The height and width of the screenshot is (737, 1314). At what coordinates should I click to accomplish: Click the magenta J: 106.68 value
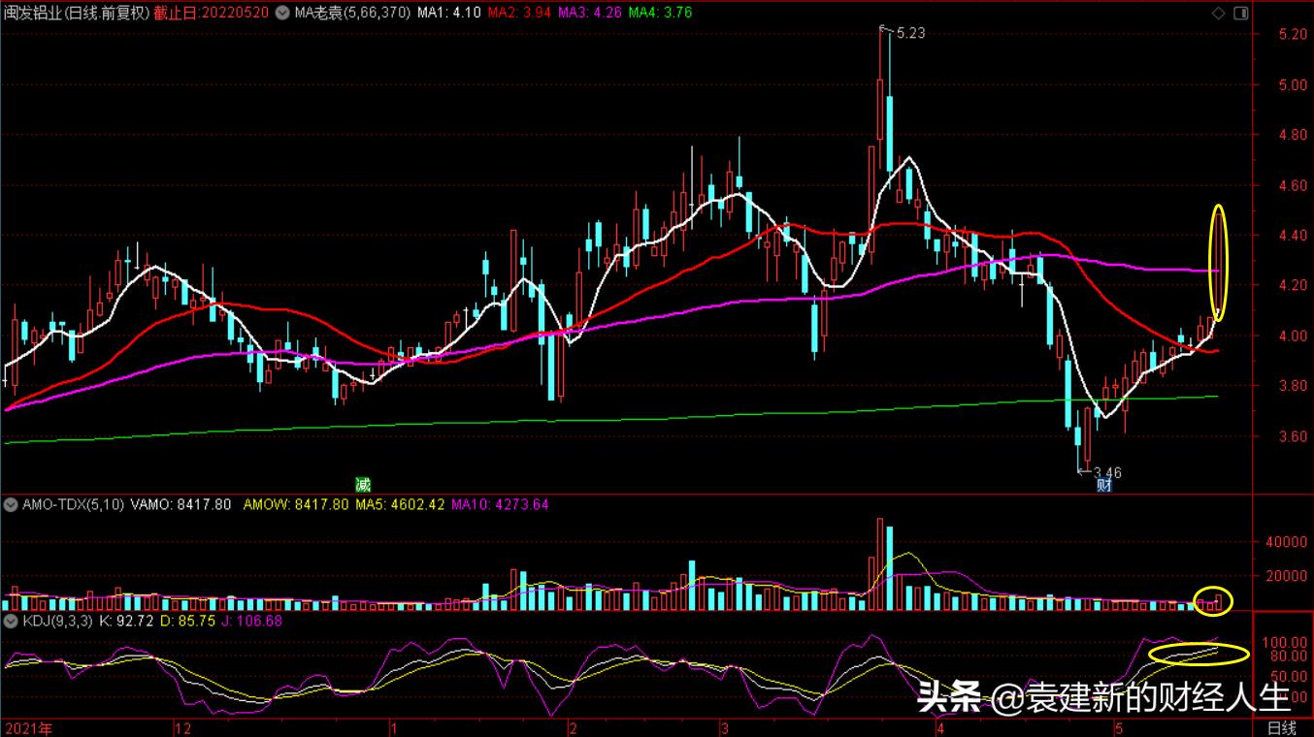[x=252, y=621]
